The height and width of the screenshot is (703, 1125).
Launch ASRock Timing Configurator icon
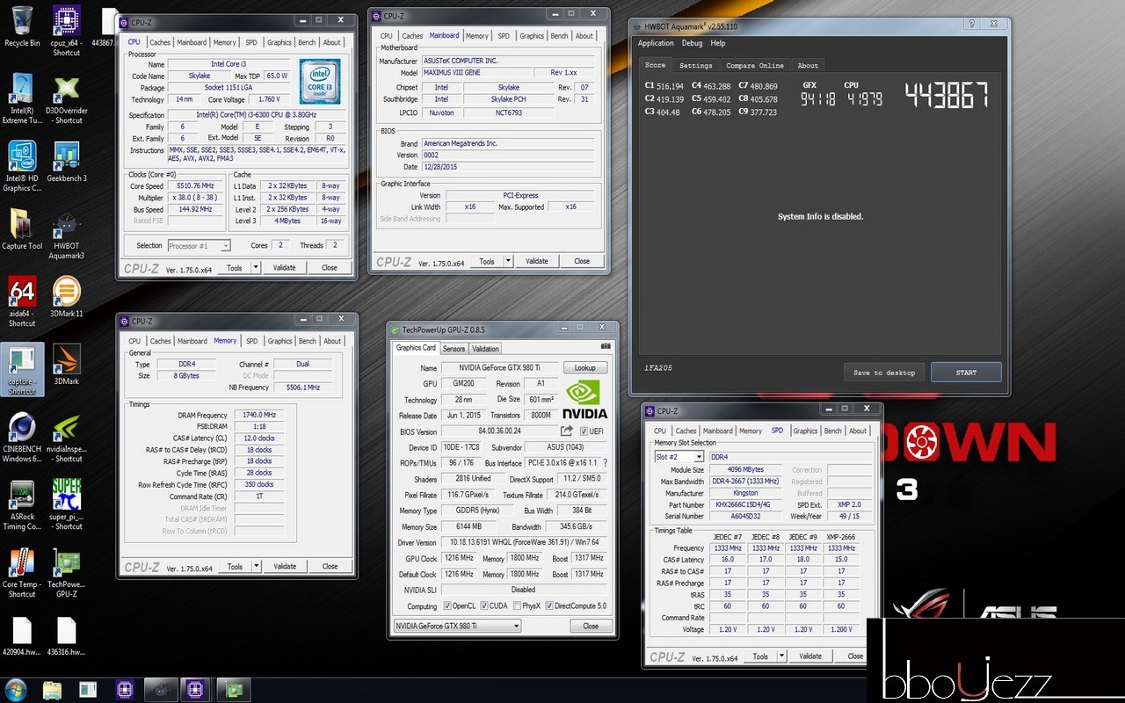[22, 505]
